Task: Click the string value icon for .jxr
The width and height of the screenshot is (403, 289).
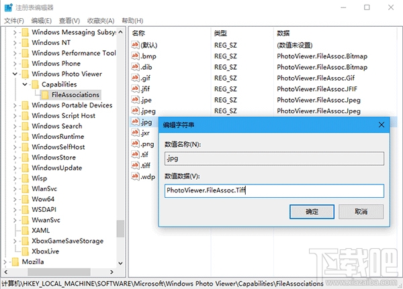Action: coord(135,133)
